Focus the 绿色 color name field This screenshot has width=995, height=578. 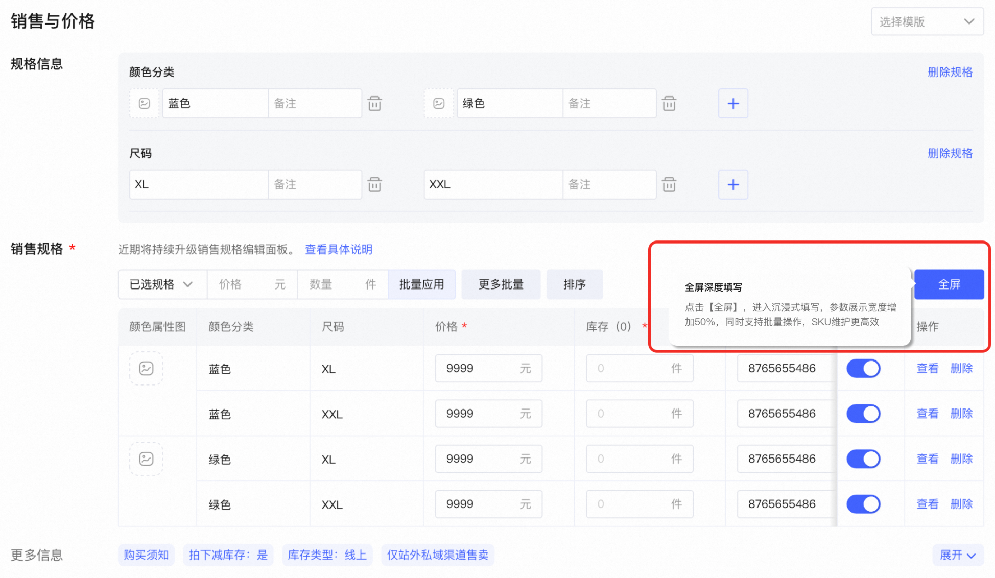point(510,104)
